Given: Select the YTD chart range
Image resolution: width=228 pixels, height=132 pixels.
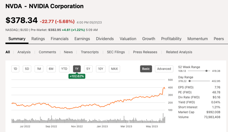Looking at the screenshot, I should click(64, 69).
